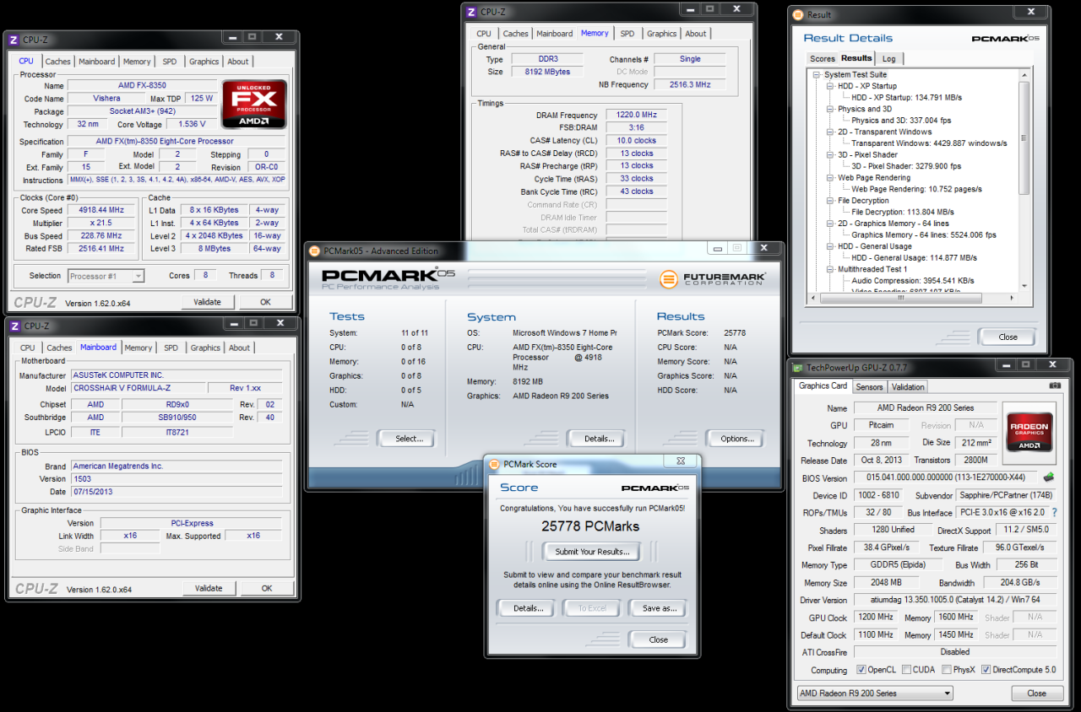Image resolution: width=1081 pixels, height=712 pixels.
Task: Click Save as button in PCMark Score dialog
Action: coord(659,608)
